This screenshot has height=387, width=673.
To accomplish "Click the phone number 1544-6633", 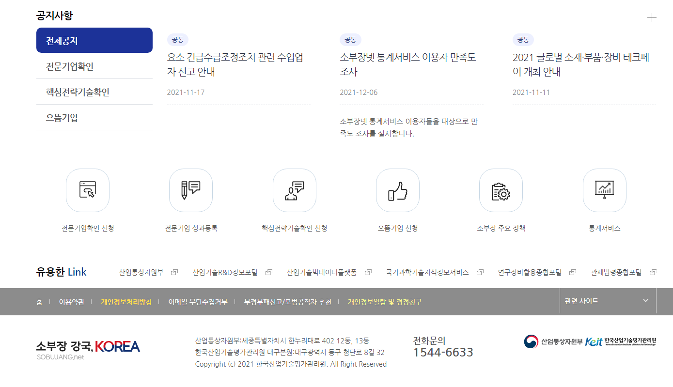I will (x=443, y=352).
